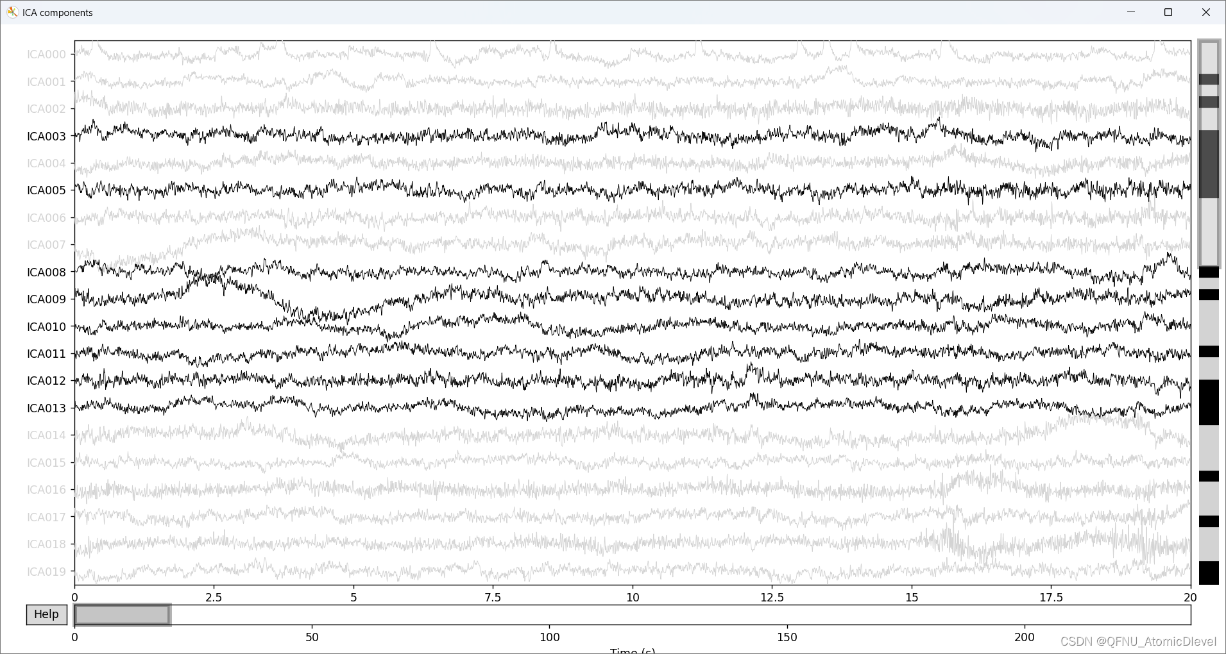Viewport: 1226px width, 654px height.
Task: Select the ICA012 component label
Action: click(46, 381)
